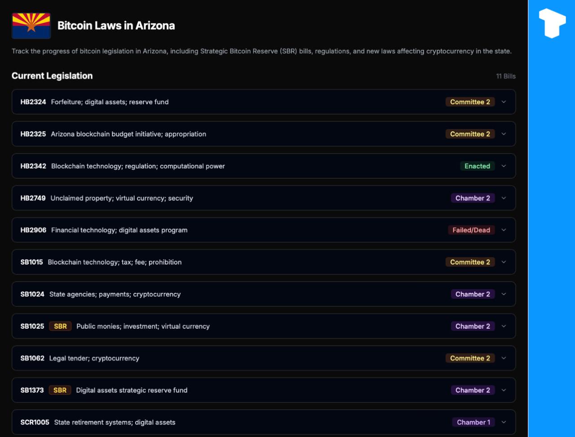Click the Arizona state flag icon
The height and width of the screenshot is (437, 575).
(31, 26)
